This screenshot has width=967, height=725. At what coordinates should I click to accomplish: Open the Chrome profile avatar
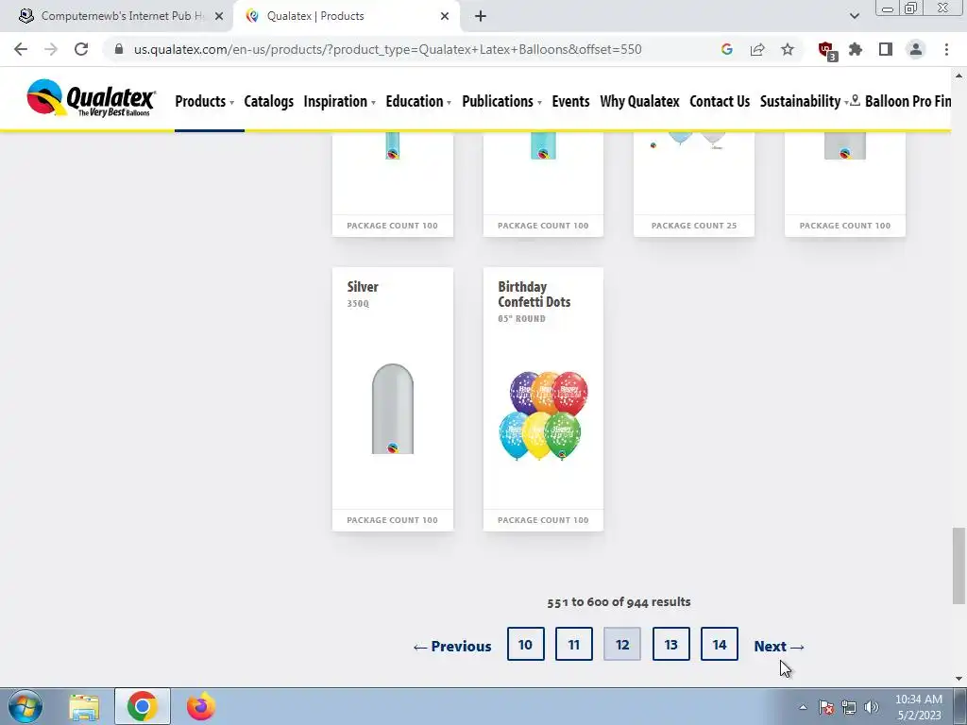click(916, 49)
